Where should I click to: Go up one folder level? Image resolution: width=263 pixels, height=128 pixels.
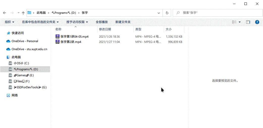23,13
